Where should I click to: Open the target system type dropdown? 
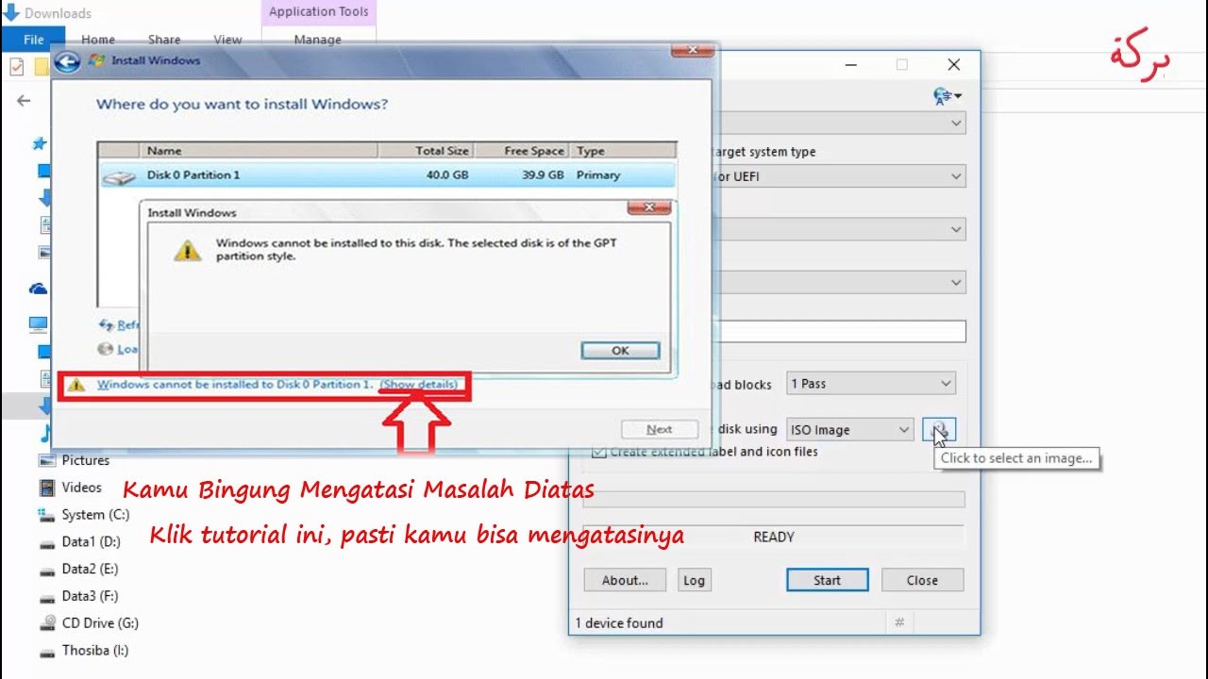click(840, 176)
